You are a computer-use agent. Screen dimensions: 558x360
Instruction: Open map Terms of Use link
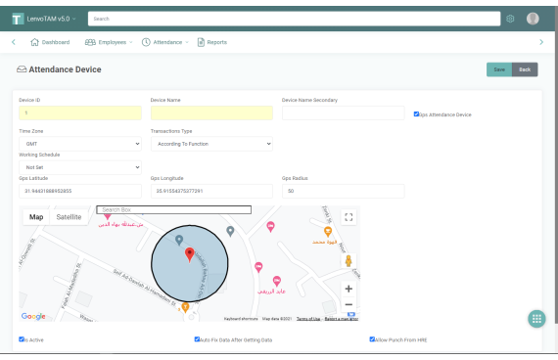pyautogui.click(x=308, y=319)
